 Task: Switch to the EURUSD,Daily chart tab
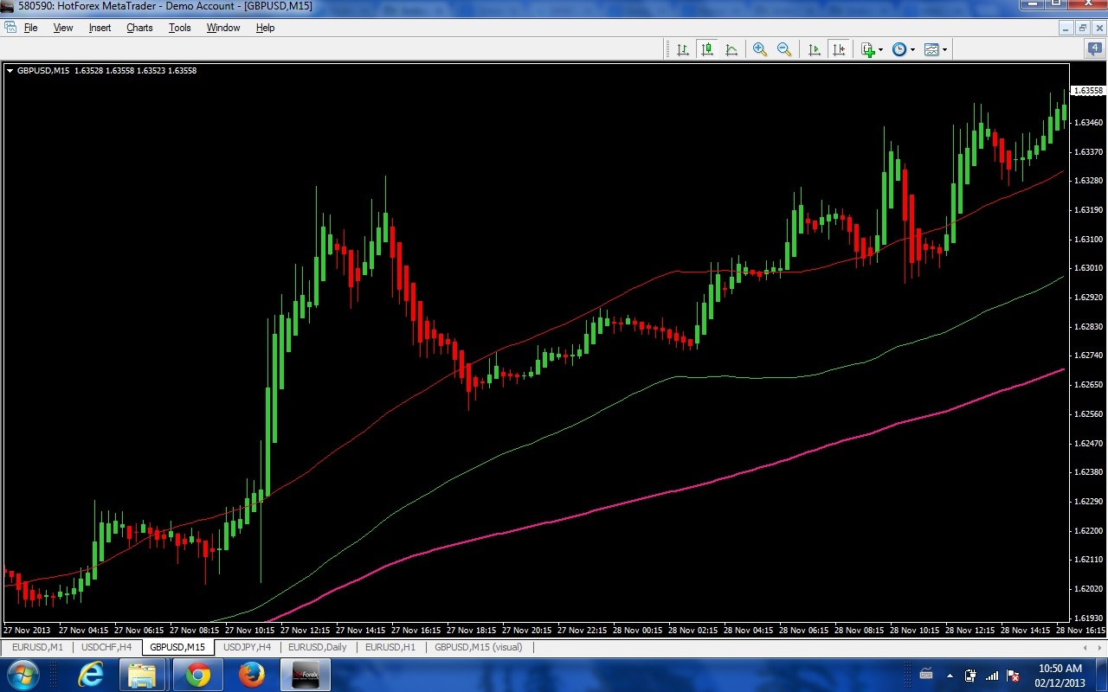point(318,647)
